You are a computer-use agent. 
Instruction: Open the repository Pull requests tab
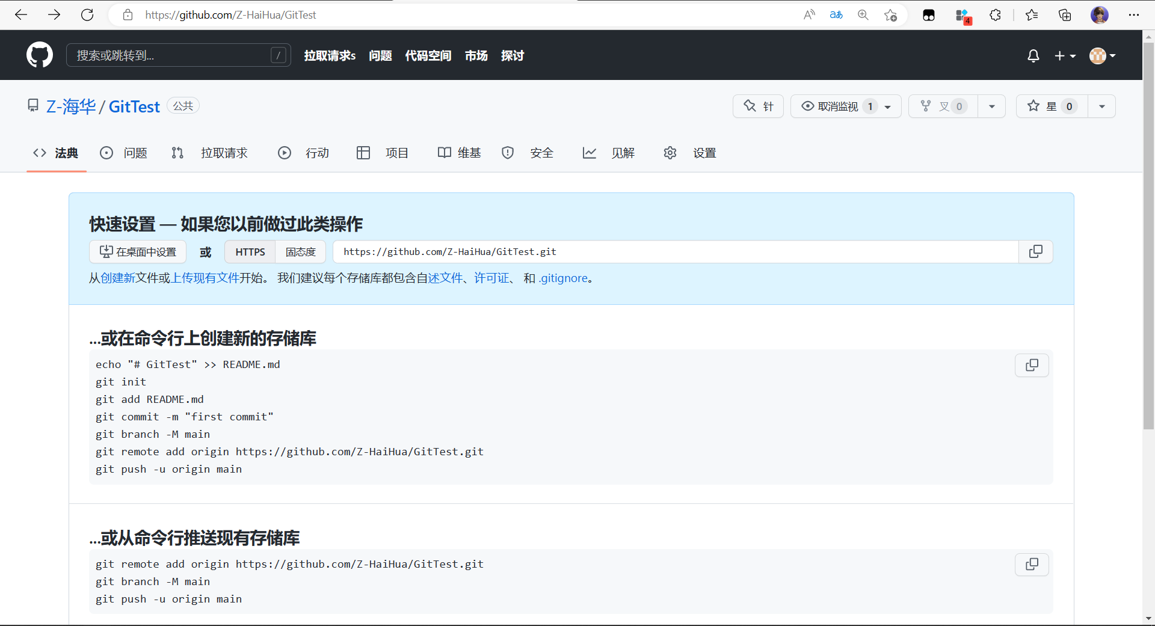(x=209, y=153)
